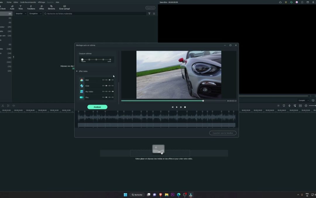
Task: Open the Titres tab
Action: tap(20, 7)
